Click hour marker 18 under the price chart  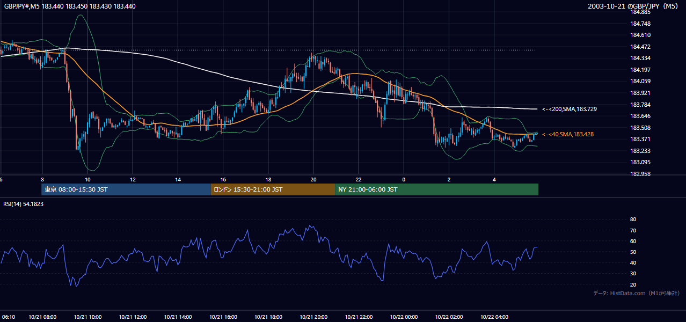pos(268,180)
